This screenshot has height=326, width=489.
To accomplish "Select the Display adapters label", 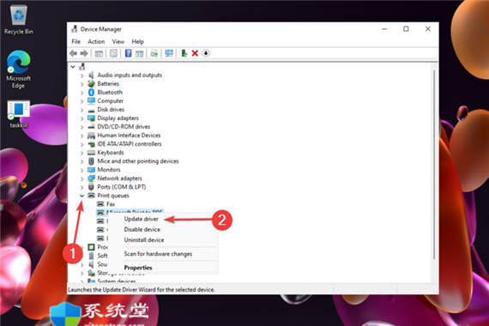I will pyautogui.click(x=118, y=118).
